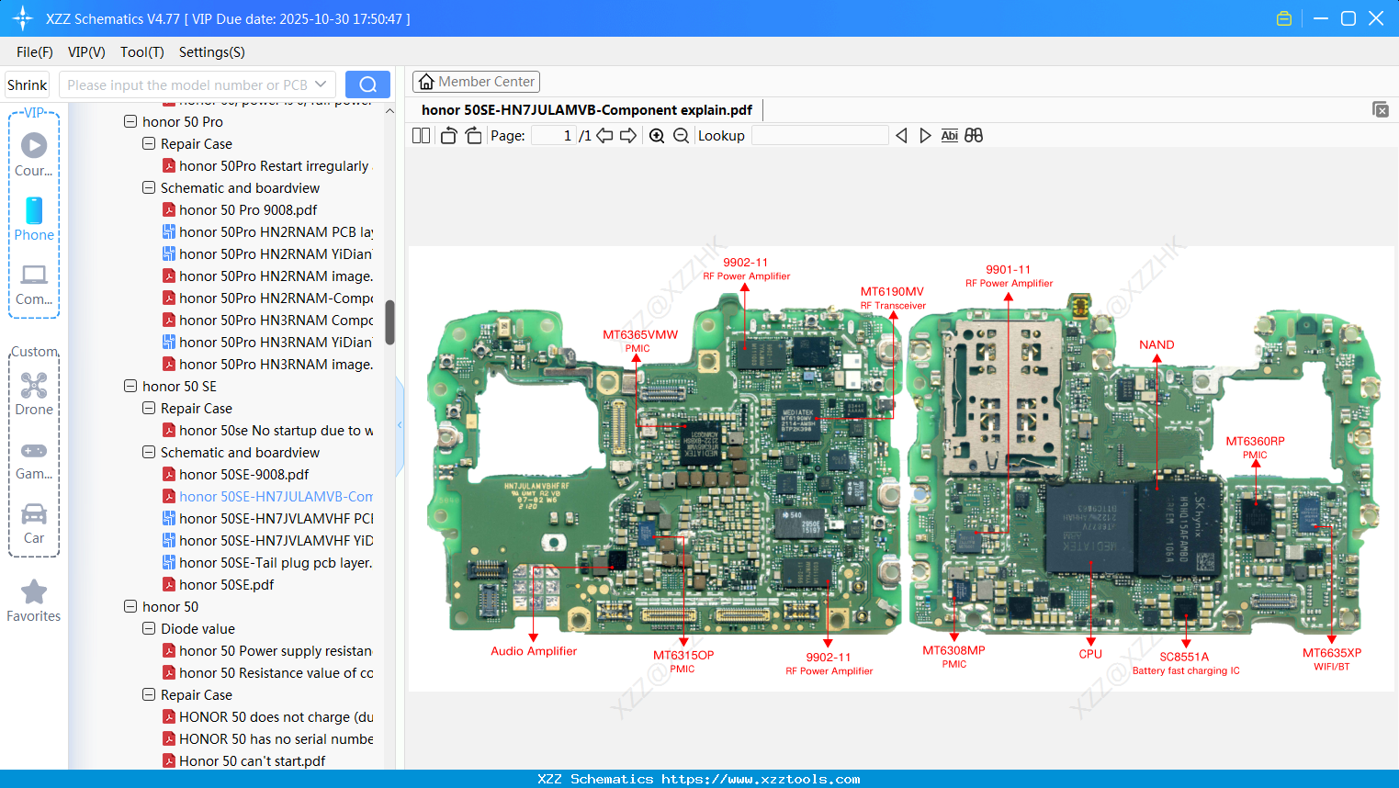This screenshot has width=1399, height=788.
Task: Click the model number search field
Action: [187, 84]
